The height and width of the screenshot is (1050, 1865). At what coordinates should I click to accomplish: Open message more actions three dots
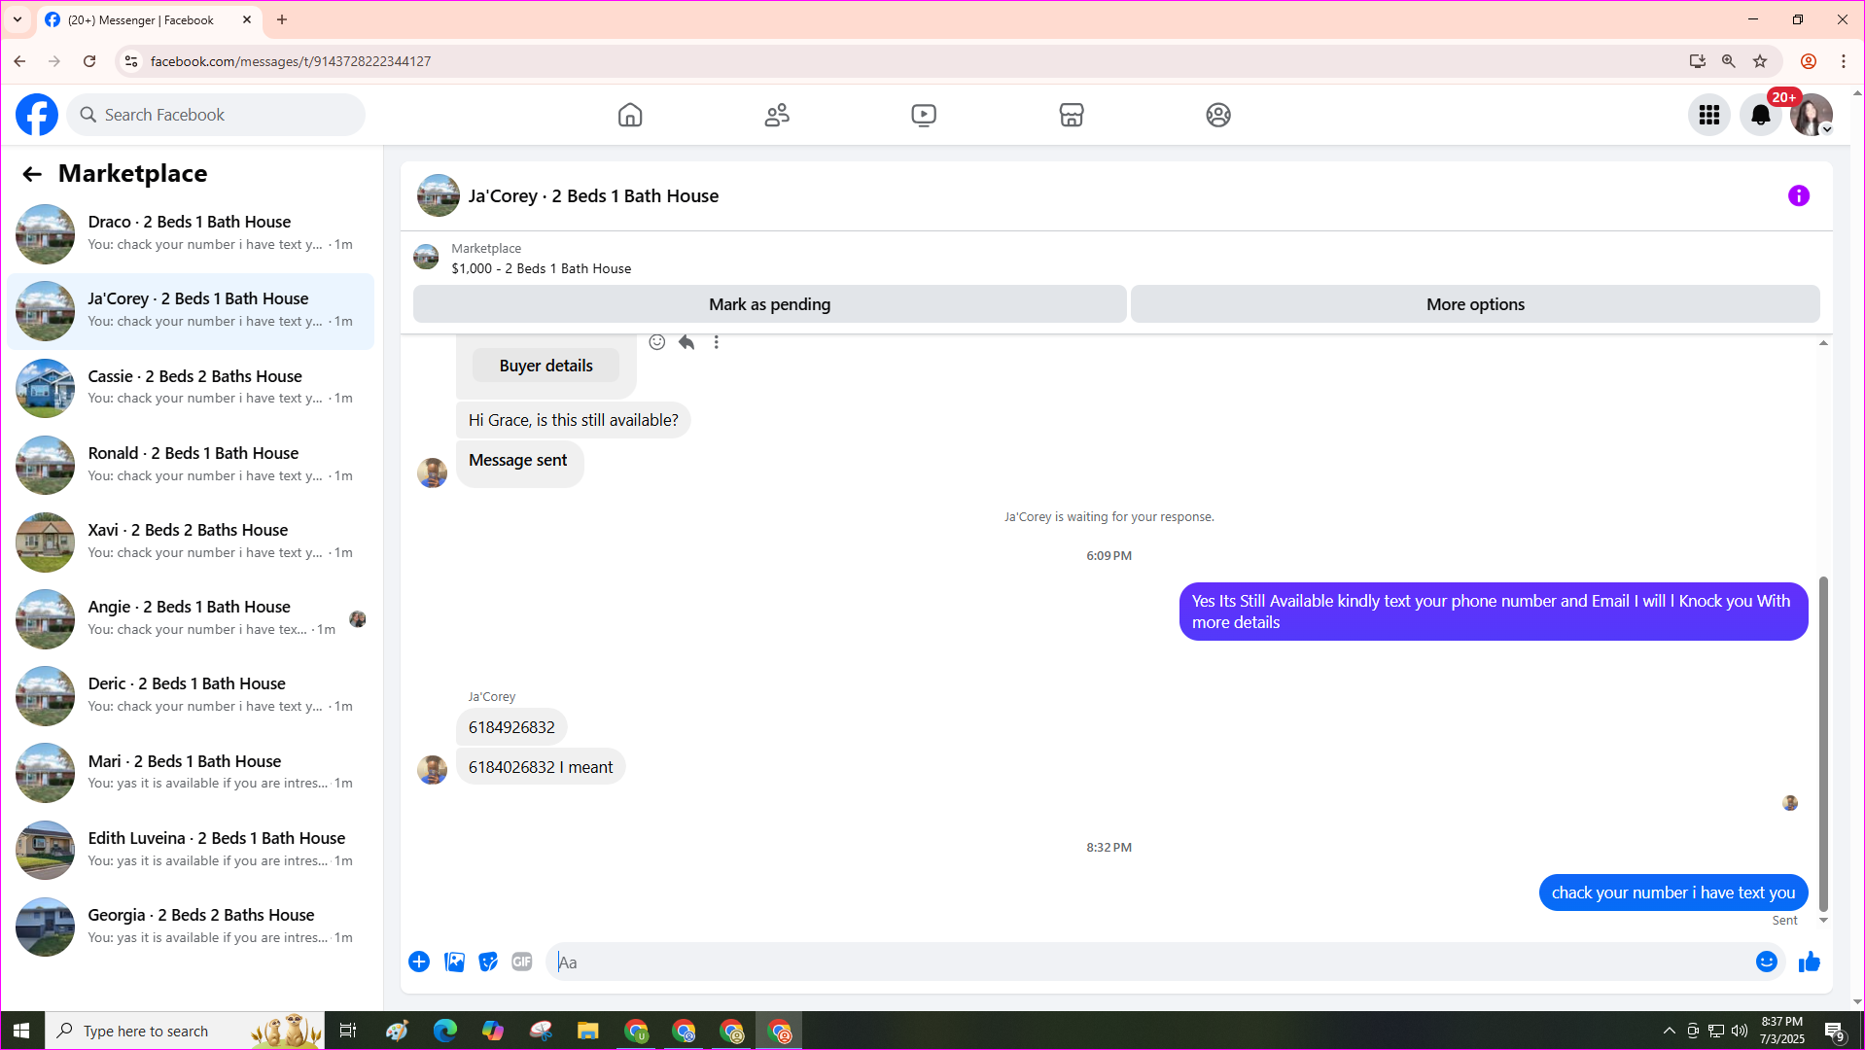pyautogui.click(x=717, y=342)
